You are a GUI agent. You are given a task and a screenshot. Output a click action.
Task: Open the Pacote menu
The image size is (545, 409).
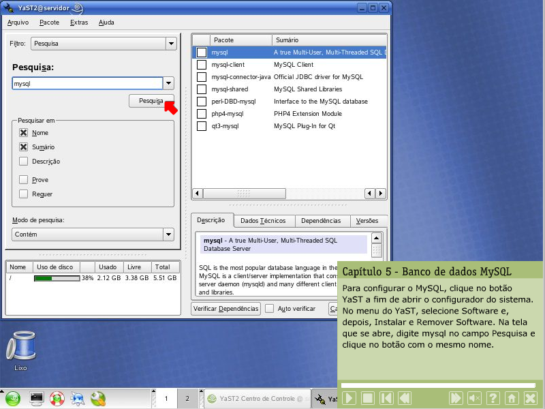pyautogui.click(x=49, y=22)
